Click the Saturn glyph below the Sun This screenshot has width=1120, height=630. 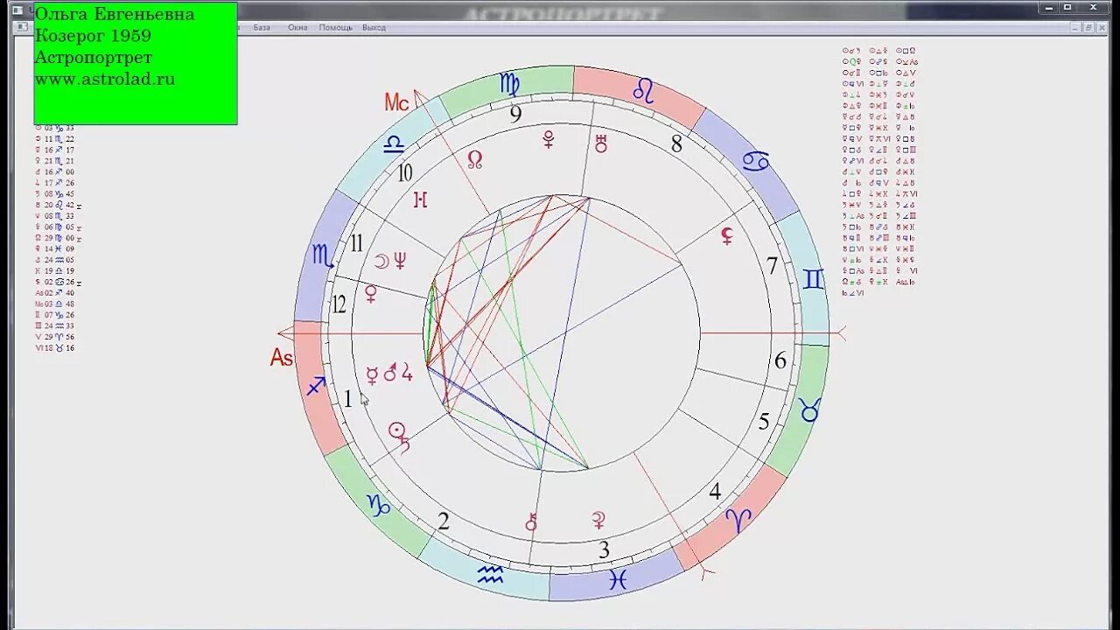click(x=405, y=444)
